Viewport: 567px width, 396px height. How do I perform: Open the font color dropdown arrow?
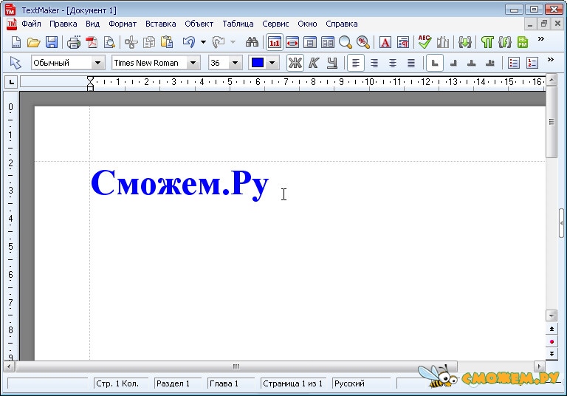click(x=272, y=63)
